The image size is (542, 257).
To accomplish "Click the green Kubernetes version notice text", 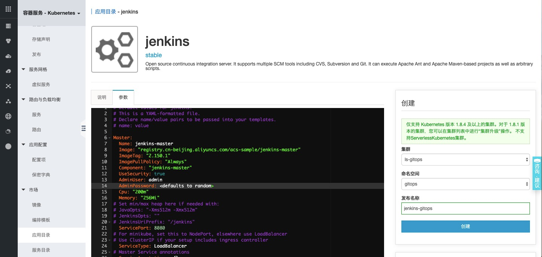I will click(465, 131).
